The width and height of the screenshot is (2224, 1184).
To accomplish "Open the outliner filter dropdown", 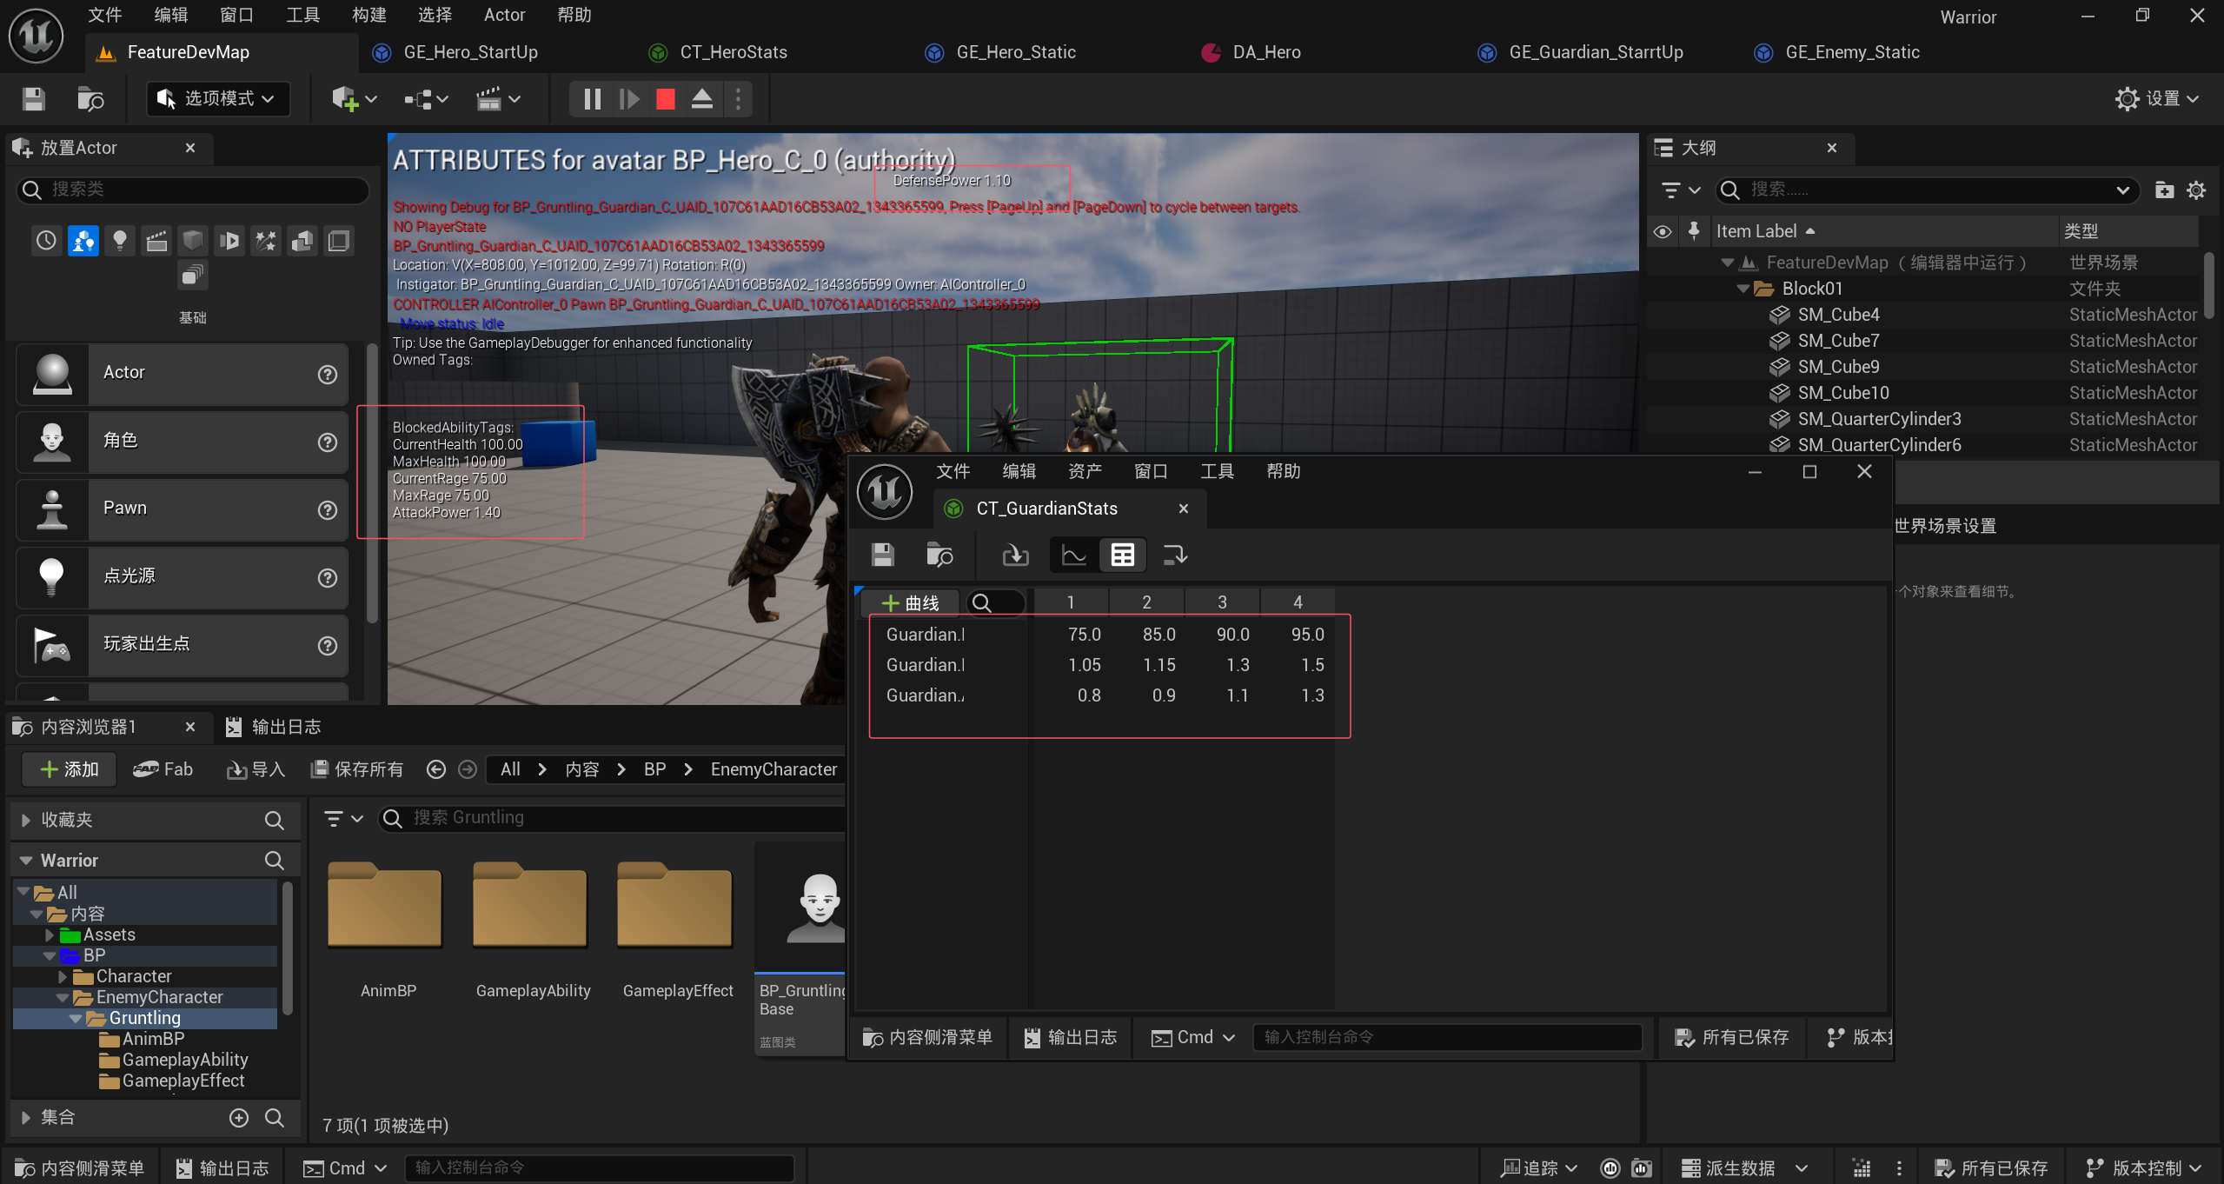I will click(x=1679, y=190).
